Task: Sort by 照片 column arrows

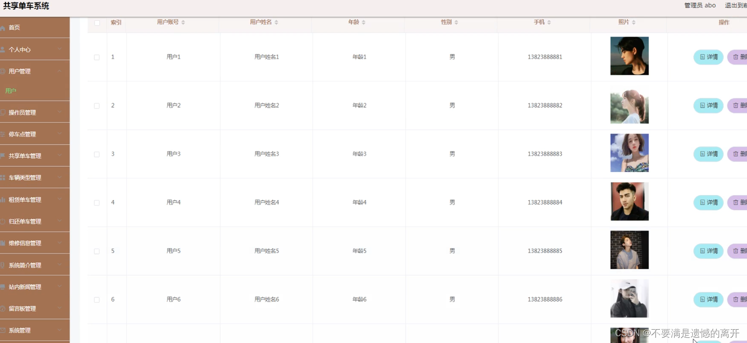Action: point(633,23)
